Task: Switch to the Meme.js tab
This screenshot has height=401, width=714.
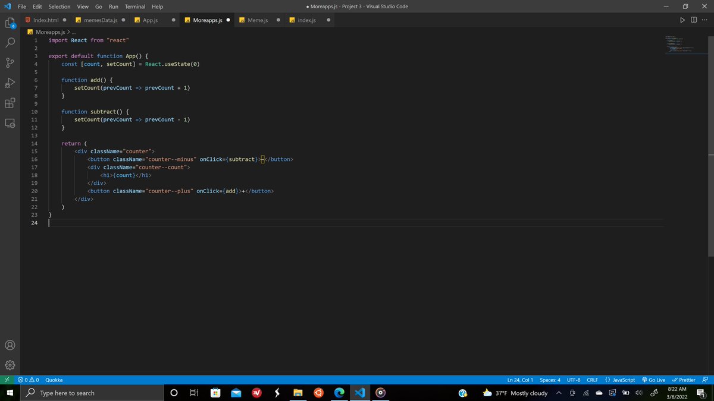Action: point(258,20)
